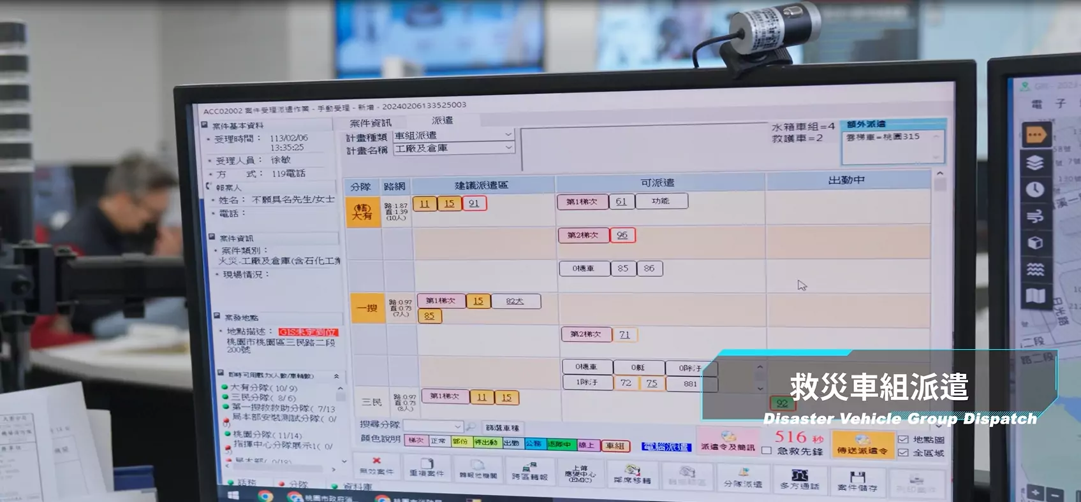Switch to the 案件資訊 tab

(371, 123)
